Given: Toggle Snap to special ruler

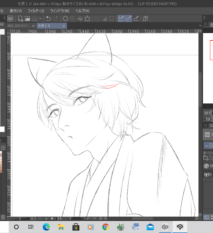Looking at the screenshot, I should click(128, 19).
